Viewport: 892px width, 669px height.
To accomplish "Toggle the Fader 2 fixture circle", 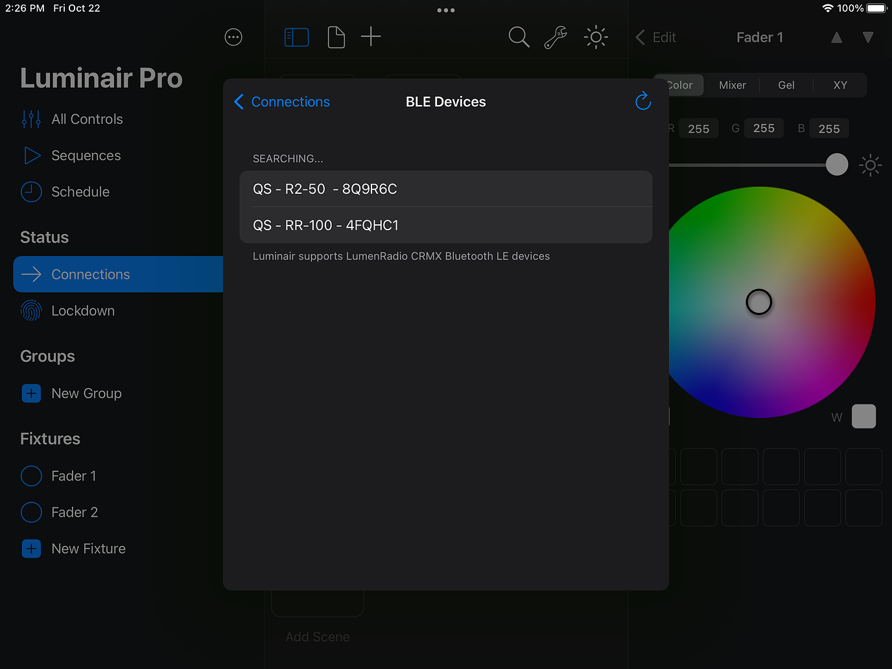I will click(x=31, y=512).
